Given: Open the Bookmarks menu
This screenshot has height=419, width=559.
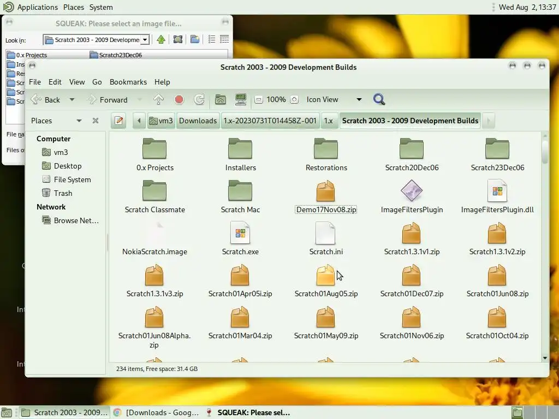Looking at the screenshot, I should click(x=128, y=82).
